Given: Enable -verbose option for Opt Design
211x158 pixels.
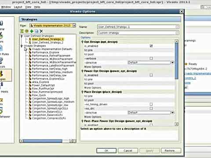Looking at the screenshot, I should 151,58.
